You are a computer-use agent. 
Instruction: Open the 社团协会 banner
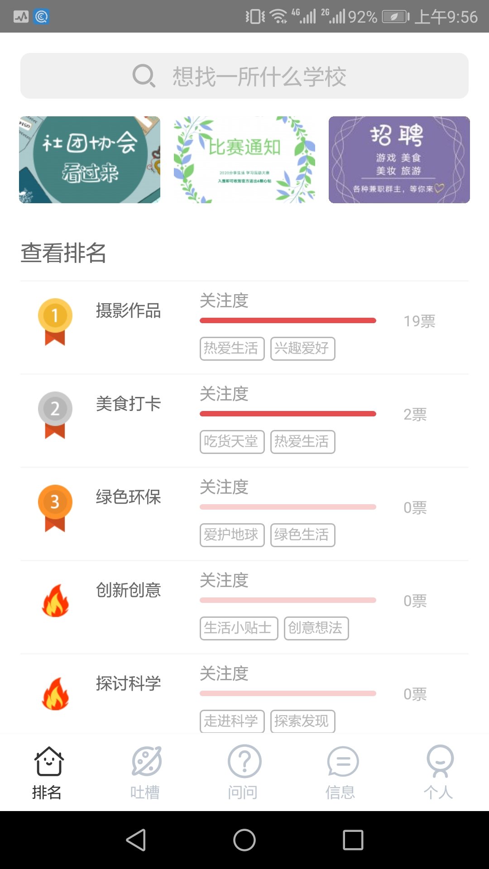point(90,160)
